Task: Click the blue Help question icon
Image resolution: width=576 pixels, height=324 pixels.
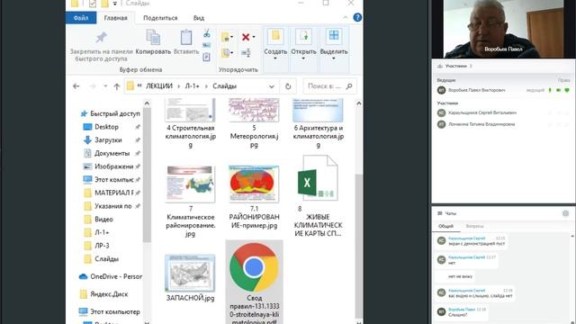Action: 357,18
